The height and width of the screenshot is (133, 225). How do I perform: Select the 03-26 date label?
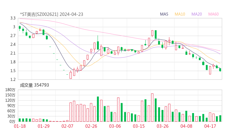(x=162, y=126)
